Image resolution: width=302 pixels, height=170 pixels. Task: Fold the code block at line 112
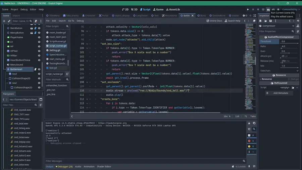pyautogui.click(x=87, y=99)
